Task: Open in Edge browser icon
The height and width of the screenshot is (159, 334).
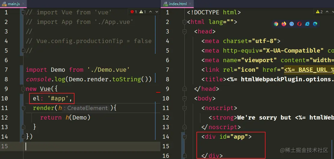Action: (x=315, y=24)
